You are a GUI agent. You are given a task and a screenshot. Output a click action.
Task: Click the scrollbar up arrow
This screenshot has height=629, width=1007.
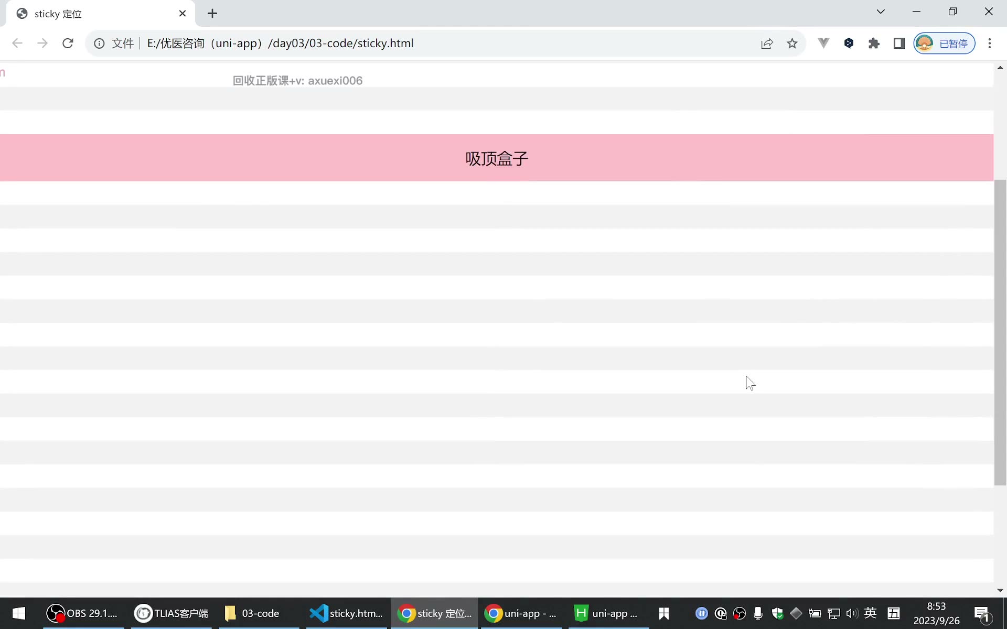click(x=1000, y=68)
